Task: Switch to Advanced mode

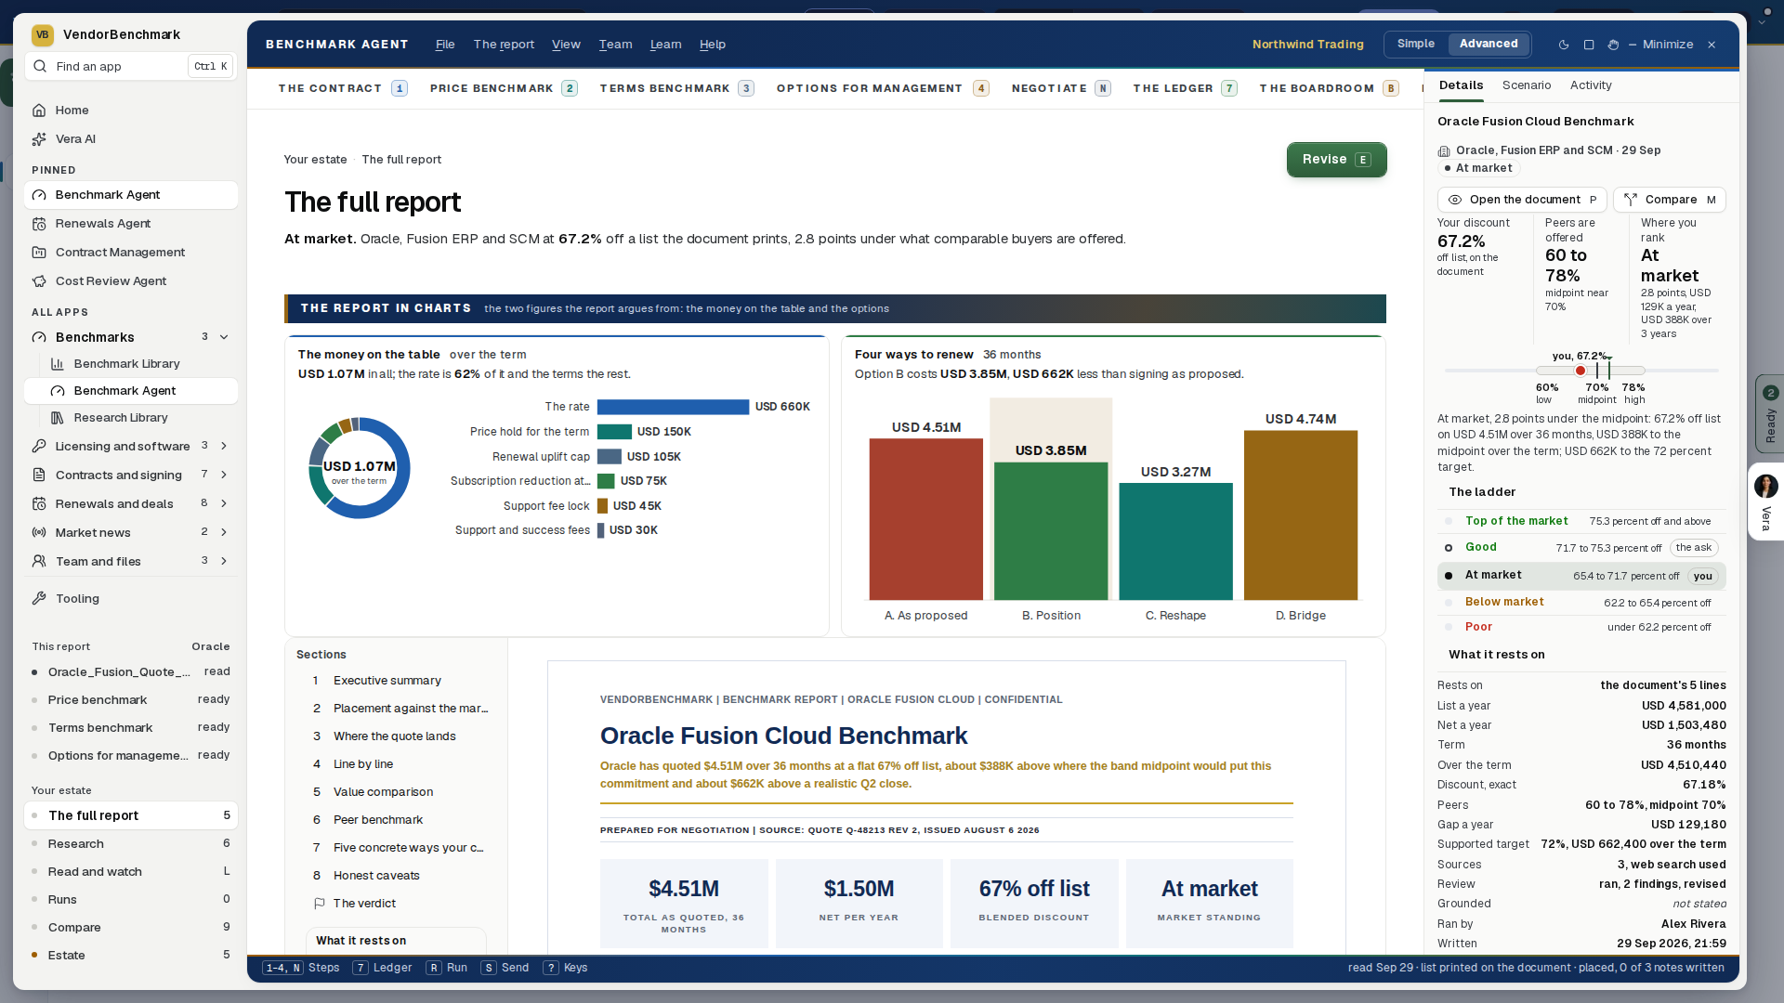Action: pyautogui.click(x=1489, y=44)
